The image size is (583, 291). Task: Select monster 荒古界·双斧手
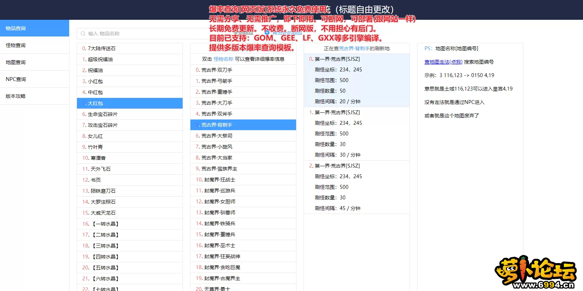(243, 114)
